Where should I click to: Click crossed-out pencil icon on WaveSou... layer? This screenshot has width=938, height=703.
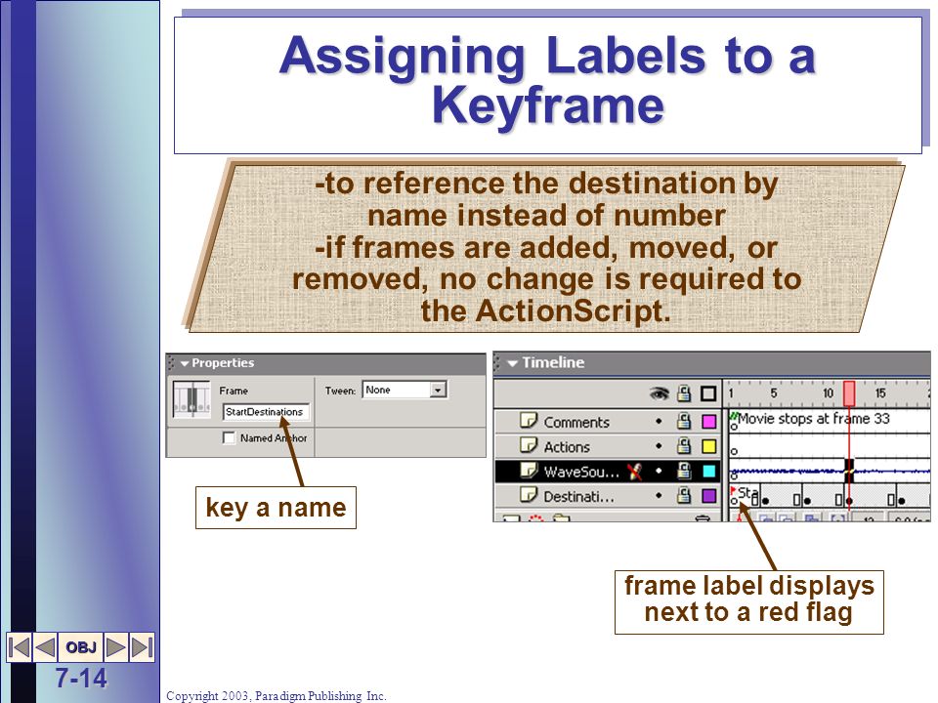[x=635, y=471]
